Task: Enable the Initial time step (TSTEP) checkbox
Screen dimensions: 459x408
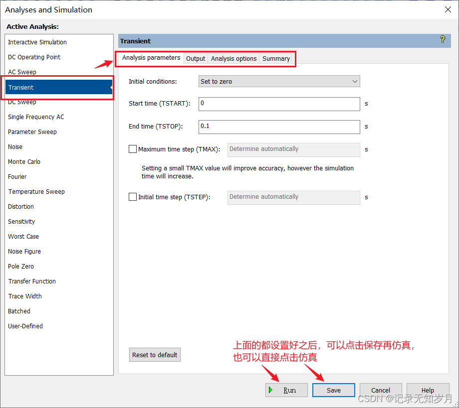Action: tap(133, 197)
